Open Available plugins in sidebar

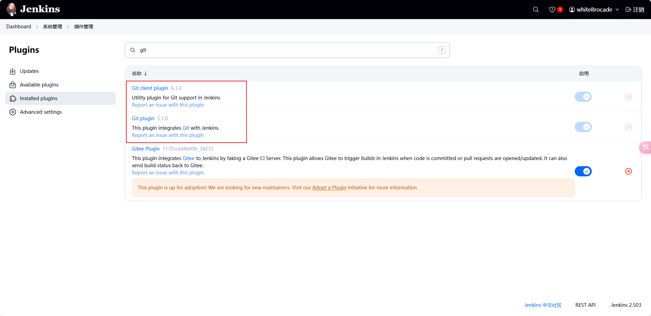(60, 85)
